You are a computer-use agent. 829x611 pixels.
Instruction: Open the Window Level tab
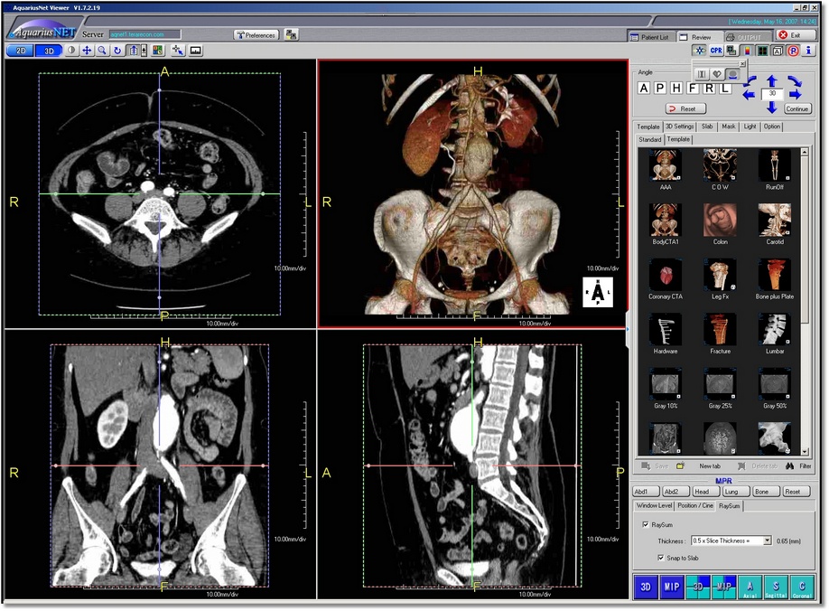click(654, 506)
